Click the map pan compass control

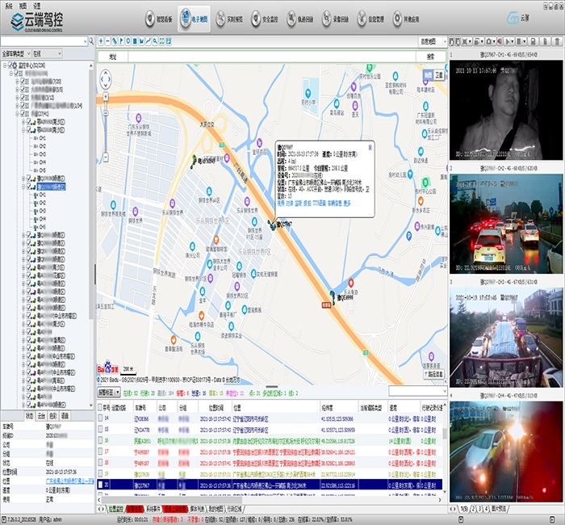(x=105, y=78)
